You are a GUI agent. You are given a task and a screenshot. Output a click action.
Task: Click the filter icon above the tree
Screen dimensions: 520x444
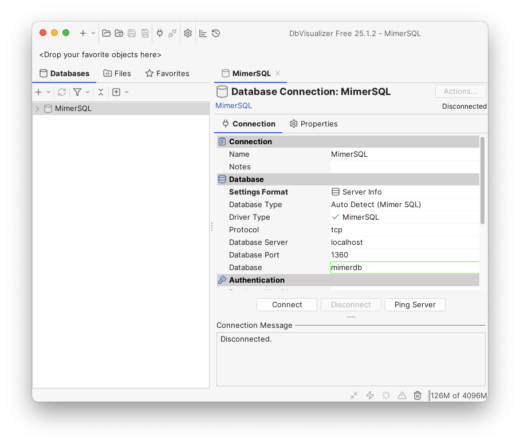coord(78,92)
